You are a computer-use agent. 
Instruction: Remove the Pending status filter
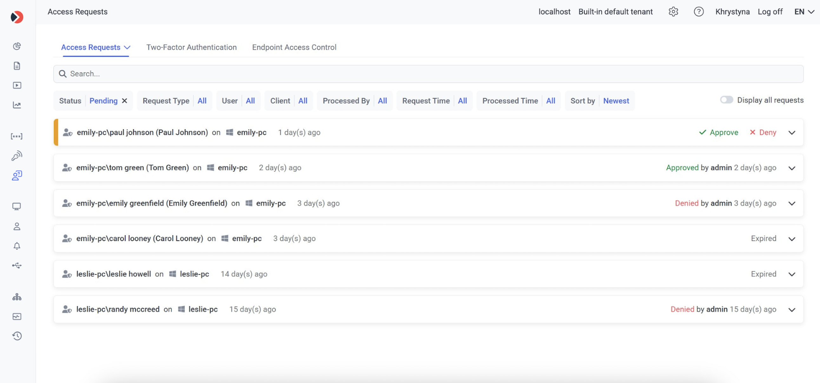pyautogui.click(x=124, y=101)
